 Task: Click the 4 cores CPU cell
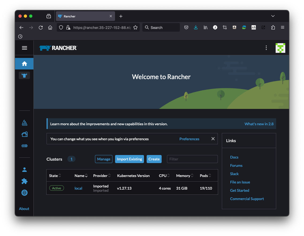[165, 188]
